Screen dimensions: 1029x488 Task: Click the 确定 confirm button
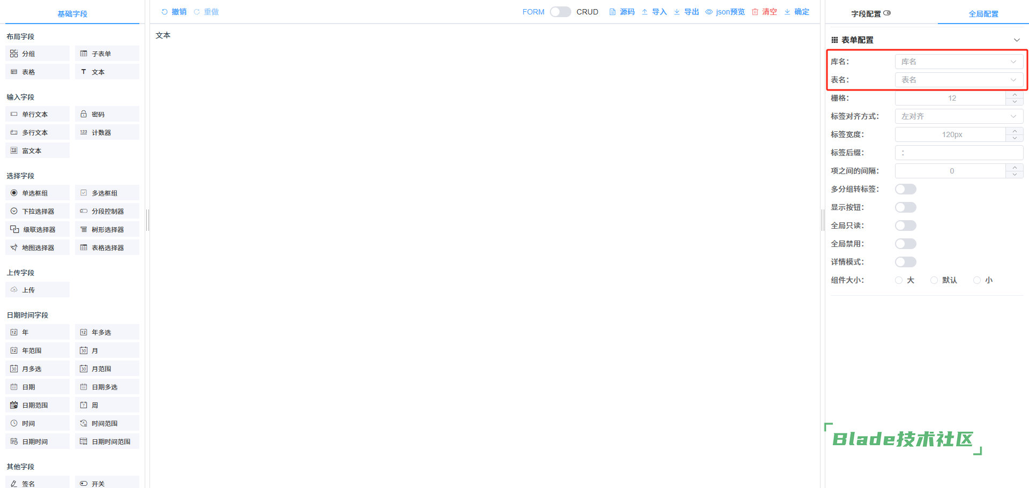point(796,12)
